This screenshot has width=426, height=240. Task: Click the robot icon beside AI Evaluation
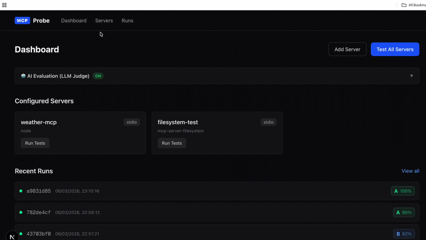(x=23, y=76)
